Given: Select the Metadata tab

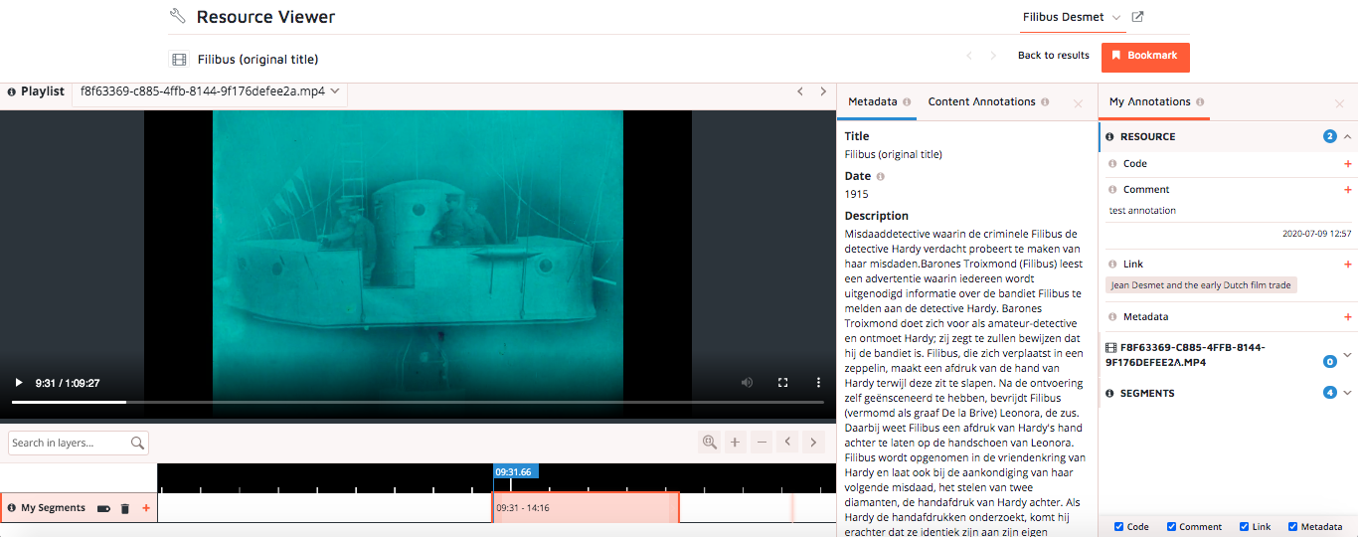Looking at the screenshot, I should [x=872, y=101].
